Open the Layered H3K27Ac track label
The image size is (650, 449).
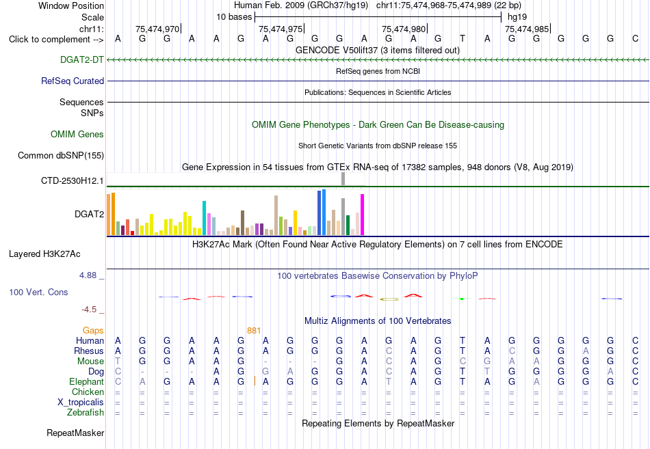click(44, 254)
